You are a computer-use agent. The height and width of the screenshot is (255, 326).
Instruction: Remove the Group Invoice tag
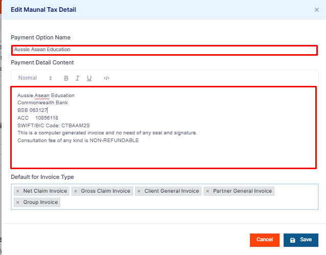point(18,202)
